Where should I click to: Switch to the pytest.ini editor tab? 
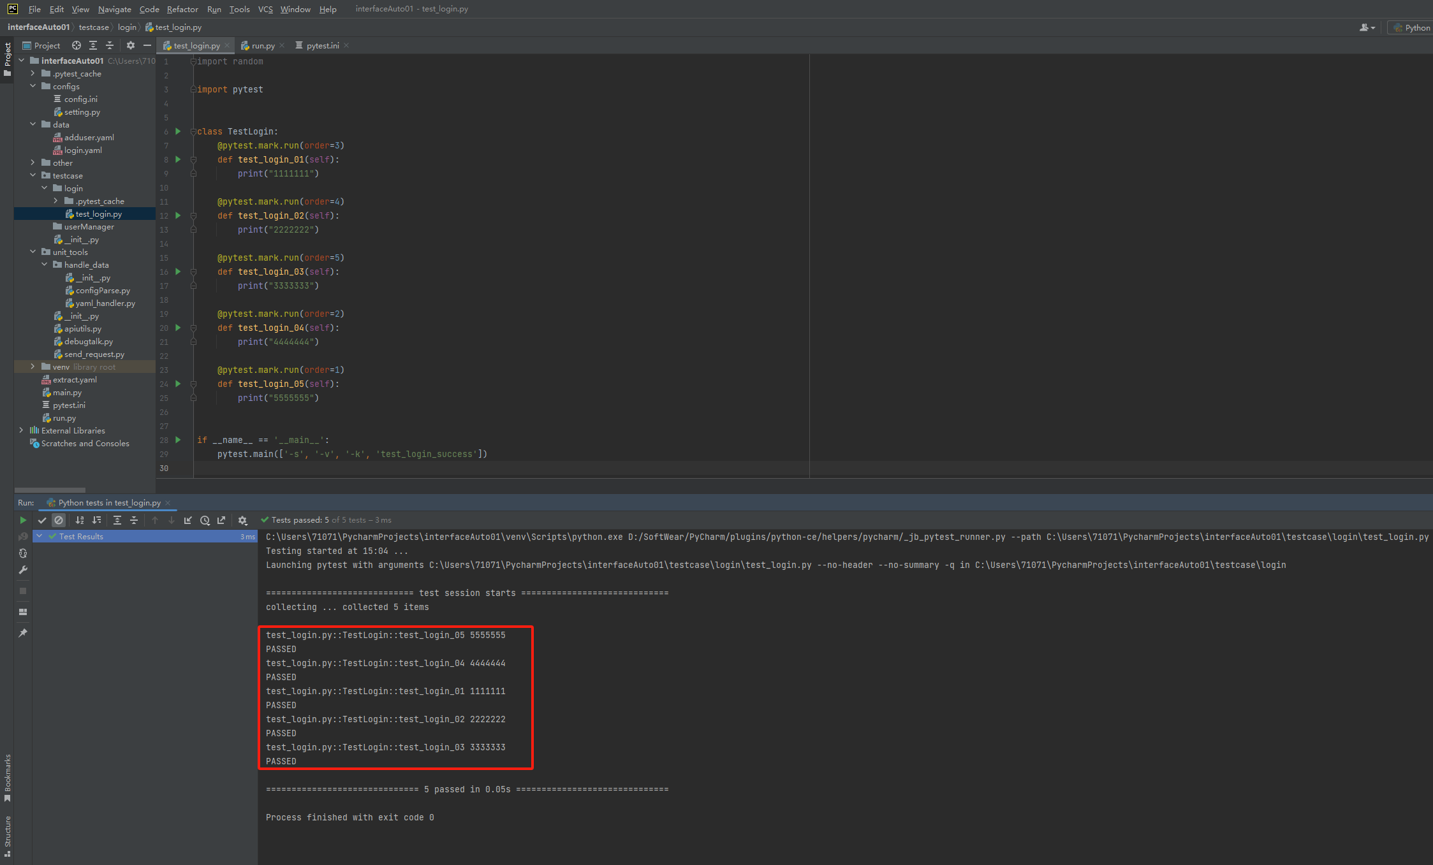(x=322, y=45)
